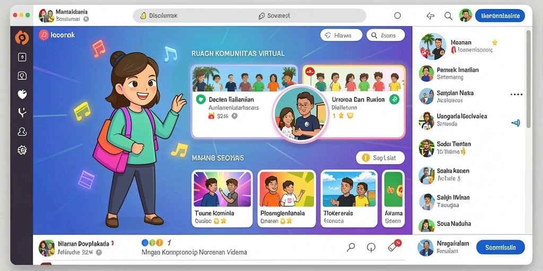Click the back arrow in top bar
This screenshot has width=543, height=271.
click(x=431, y=15)
